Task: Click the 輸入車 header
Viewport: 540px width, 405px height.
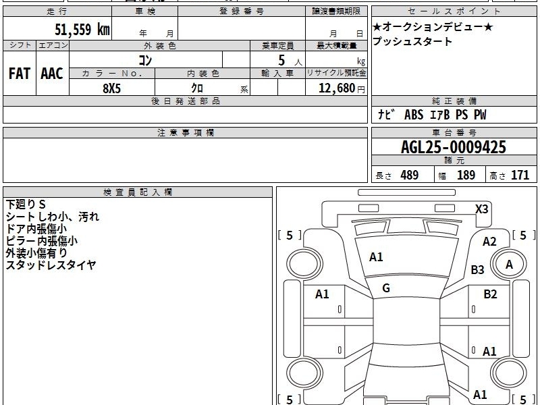Action: pyautogui.click(x=277, y=74)
